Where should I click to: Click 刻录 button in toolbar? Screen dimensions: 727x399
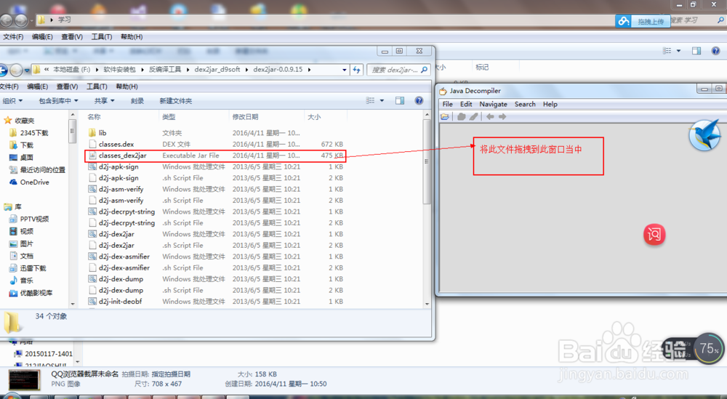click(137, 100)
